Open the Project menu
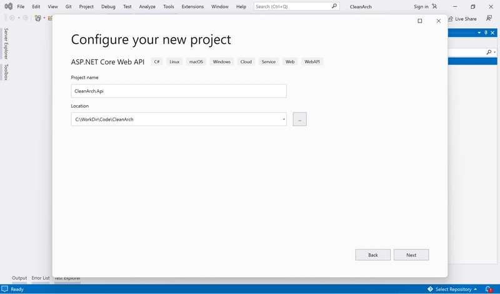Screen dimensions: 500x294 (86, 6)
